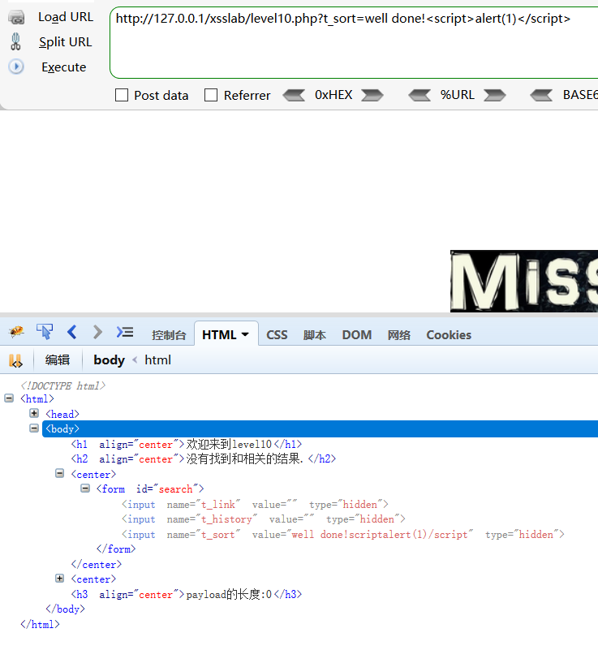Click the left arrow beside BASE64
The width and height of the screenshot is (598, 650).
coord(541,95)
